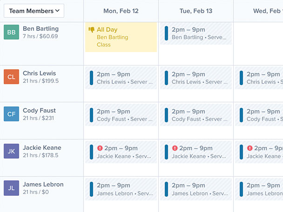This screenshot has width=283, height=212.
Task: Click the blue color bar on Cody Faust's Monday shift
Action: click(92, 115)
